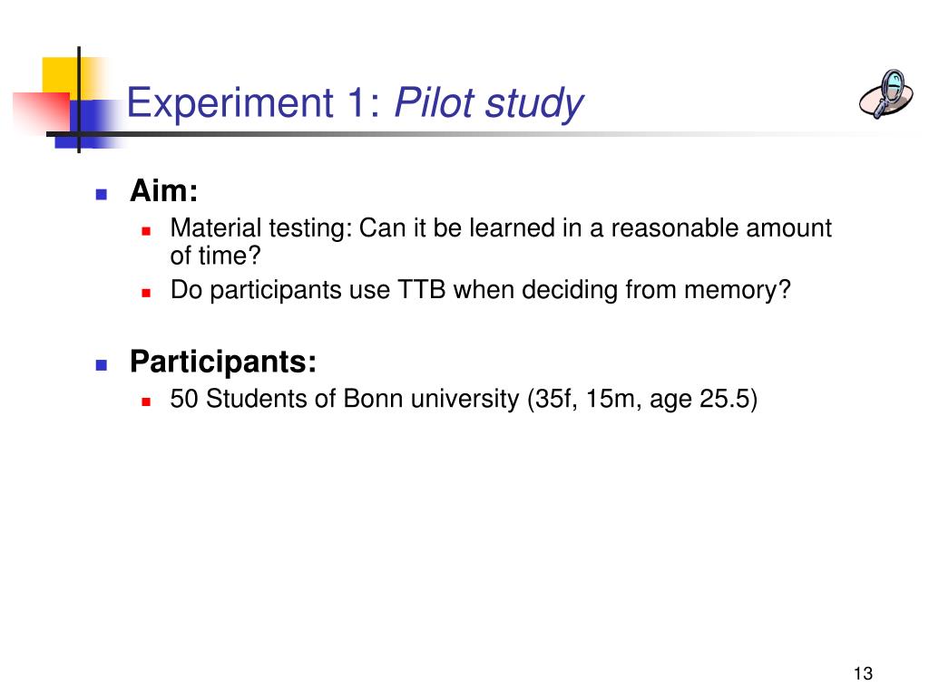Select the "50 Students of Bonn university" line

pos(464,400)
